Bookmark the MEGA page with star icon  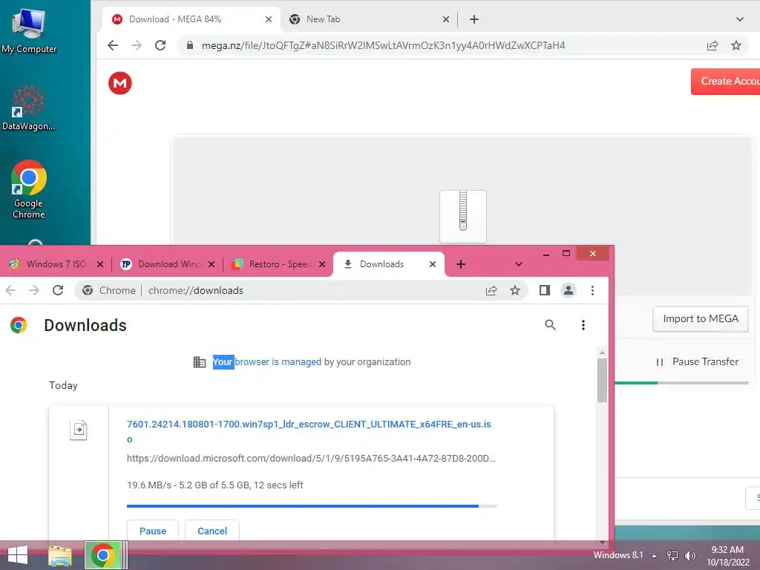(736, 45)
